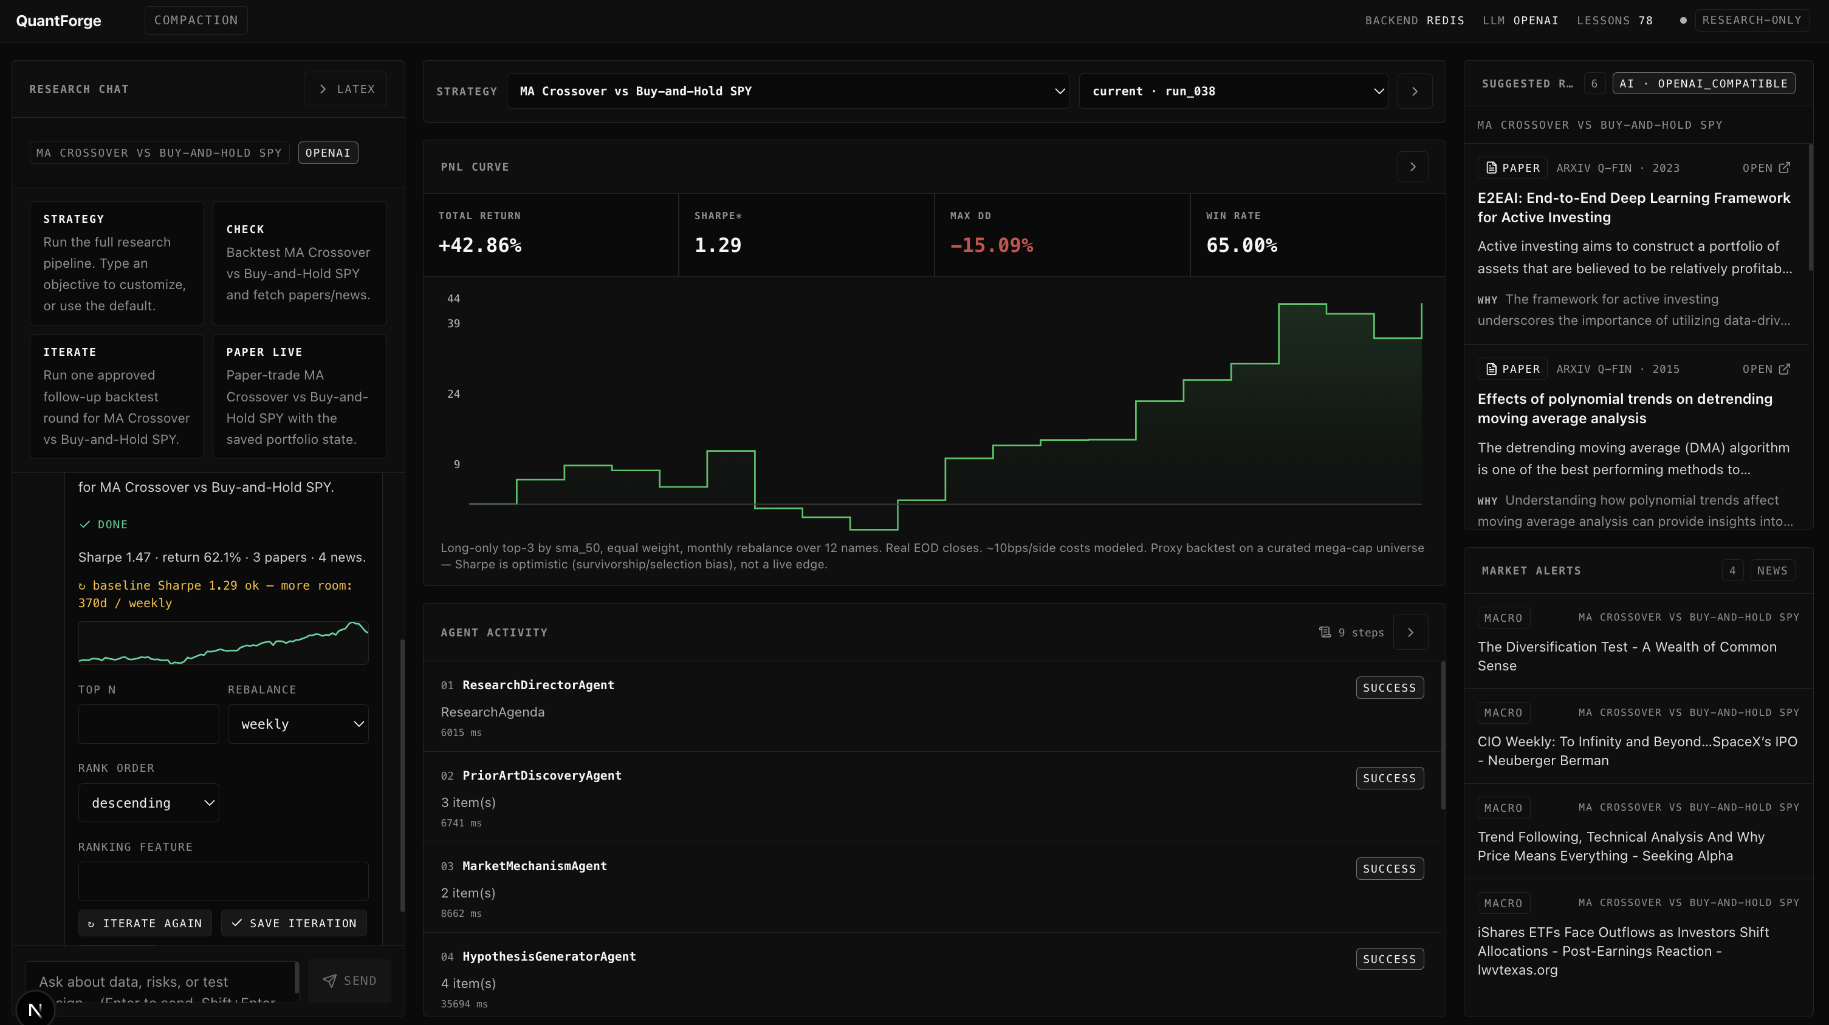This screenshot has height=1025, width=1829.
Task: Switch to the News tab in Market Alerts
Action: click(1772, 570)
